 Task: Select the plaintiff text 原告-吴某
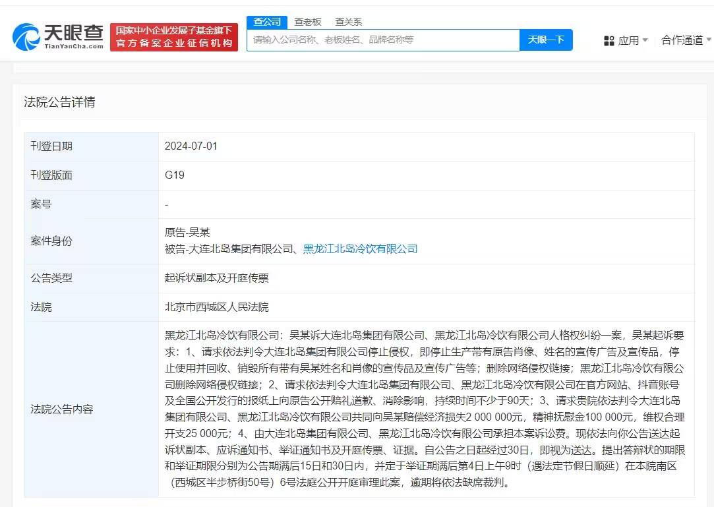pyautogui.click(x=187, y=232)
